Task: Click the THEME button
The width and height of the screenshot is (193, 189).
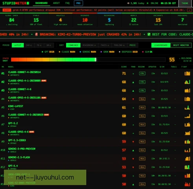Action: pos(185,3)
